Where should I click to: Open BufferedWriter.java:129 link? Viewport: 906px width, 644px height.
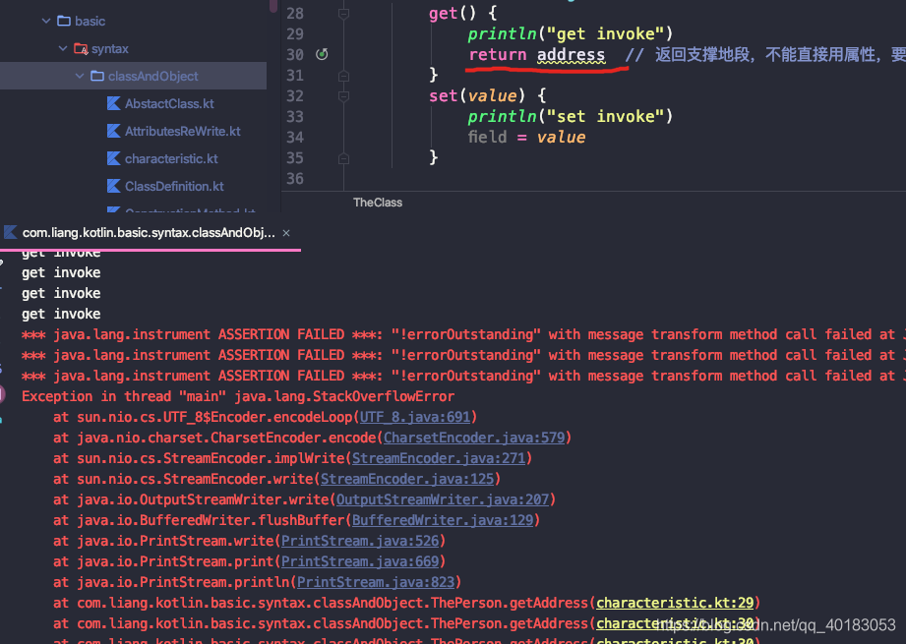click(443, 521)
